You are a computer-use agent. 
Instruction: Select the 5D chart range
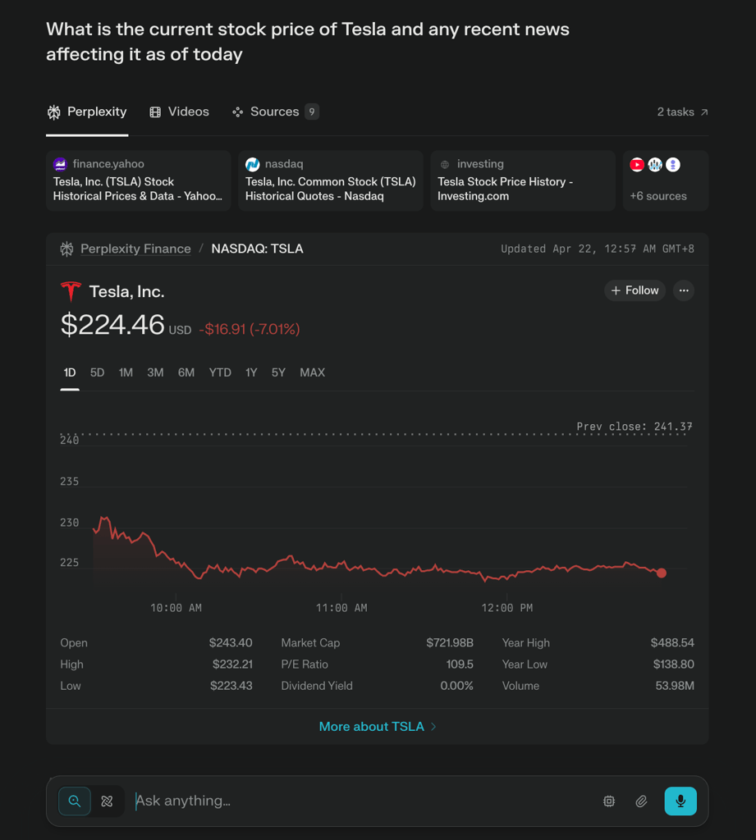coord(97,372)
